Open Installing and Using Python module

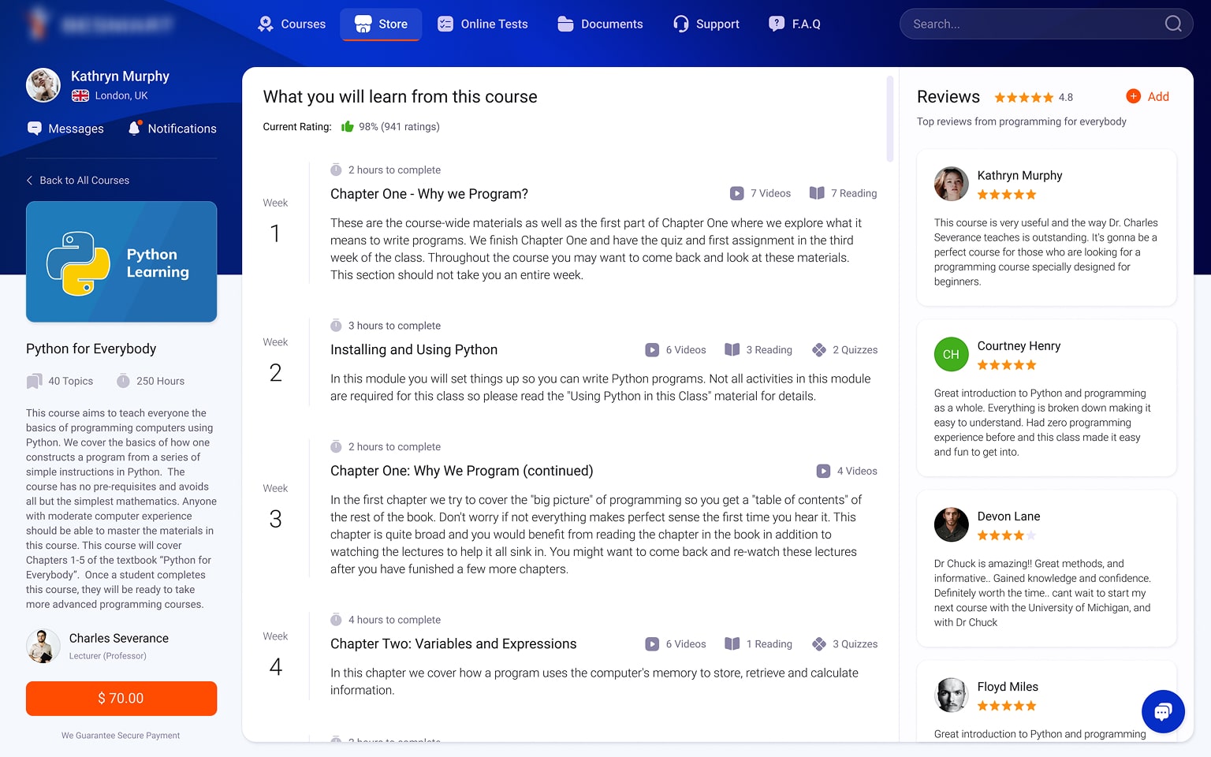tap(414, 349)
